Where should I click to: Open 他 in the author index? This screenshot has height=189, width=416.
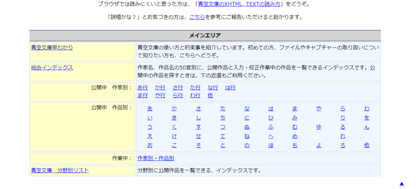210,95
